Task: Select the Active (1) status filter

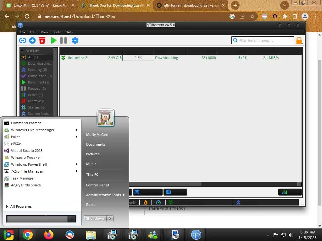Action: coord(36,95)
